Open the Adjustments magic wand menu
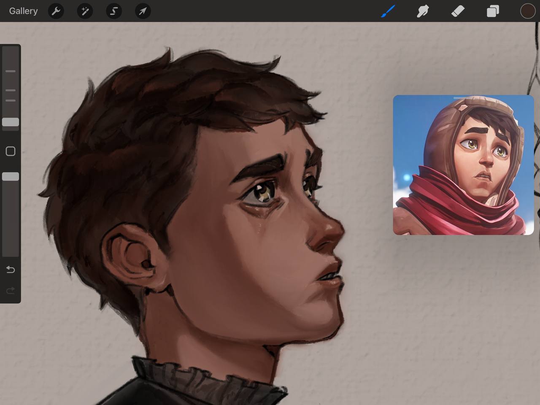The width and height of the screenshot is (540, 405). pos(85,11)
